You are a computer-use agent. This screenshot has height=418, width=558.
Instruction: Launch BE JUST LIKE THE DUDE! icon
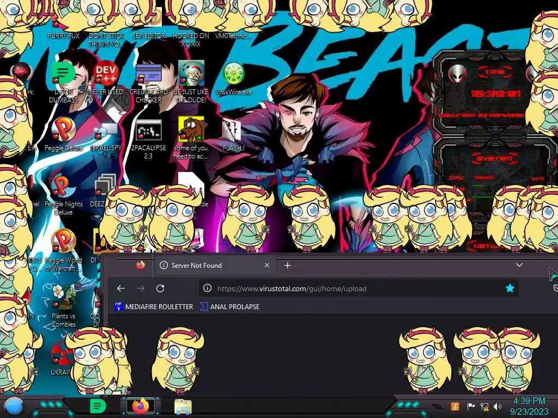pyautogui.click(x=191, y=75)
